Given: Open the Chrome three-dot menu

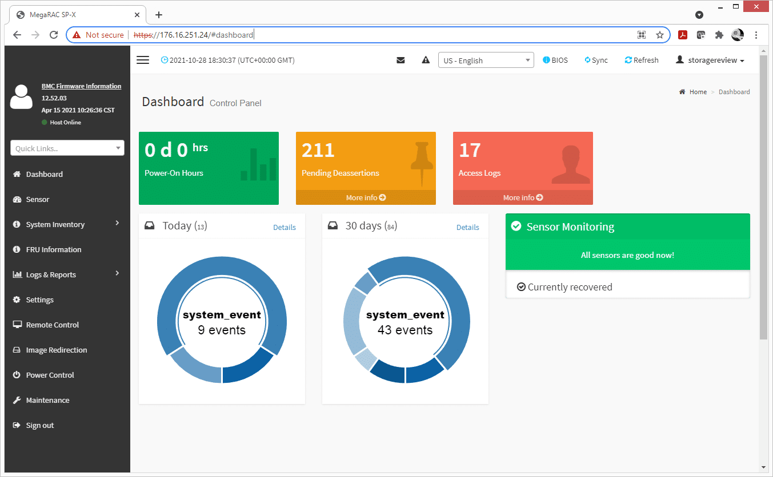Looking at the screenshot, I should (x=756, y=35).
